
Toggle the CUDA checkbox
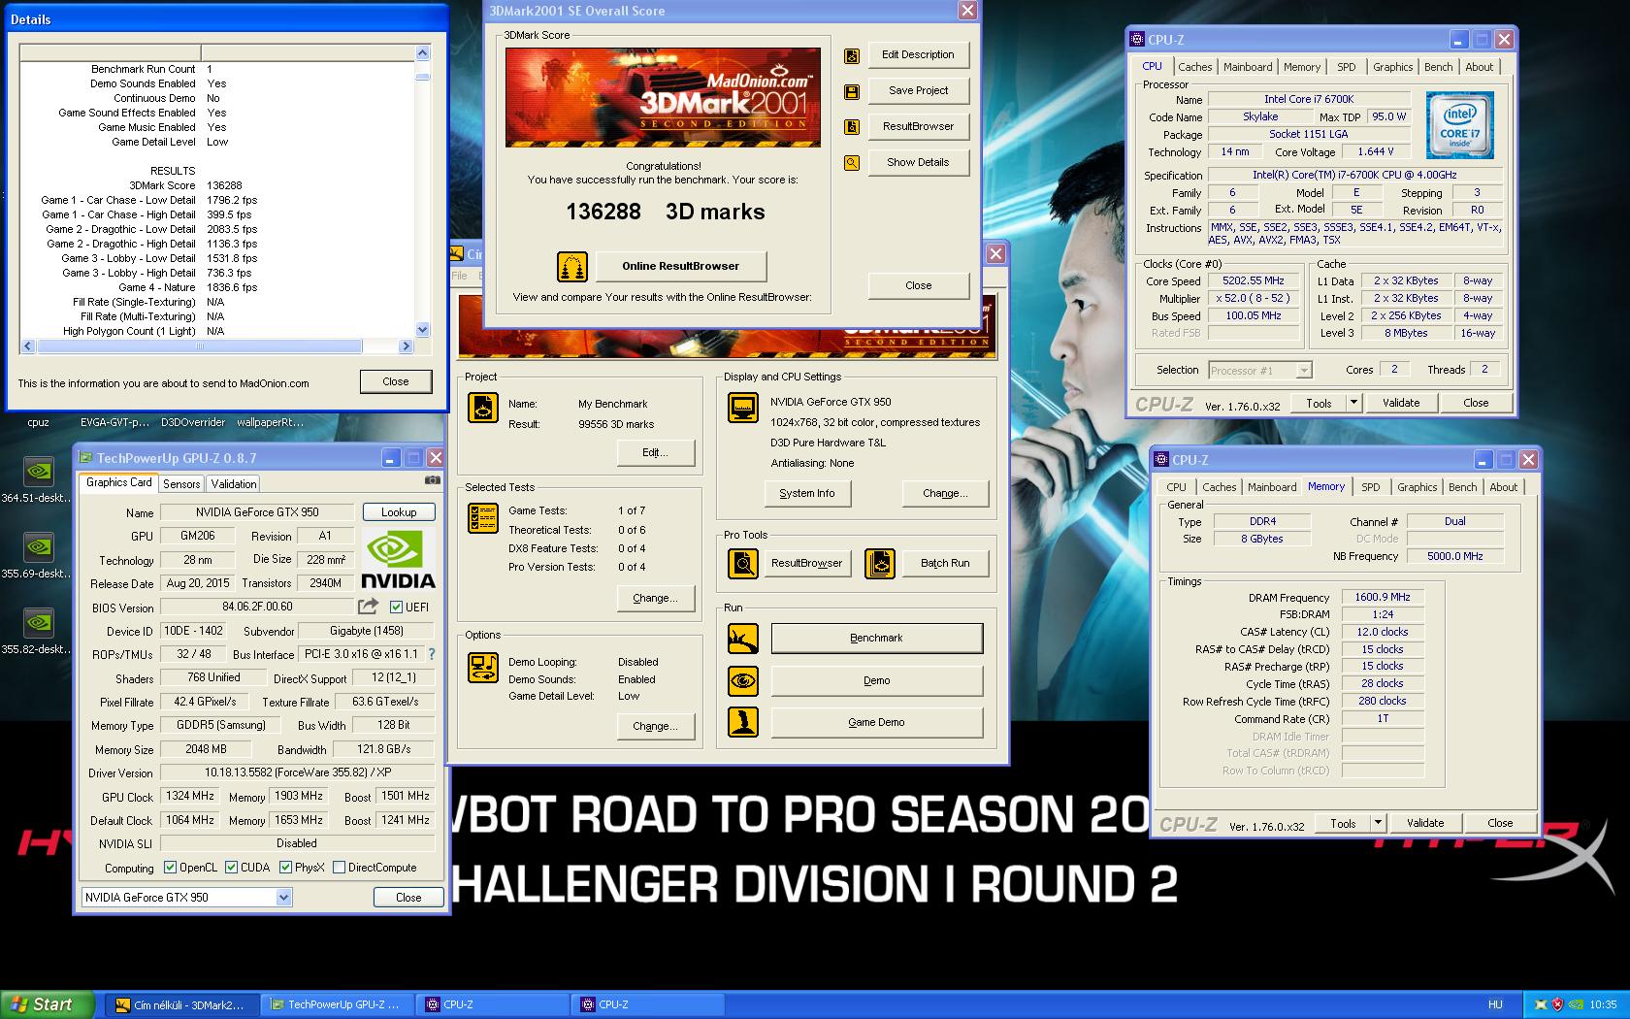pyautogui.click(x=231, y=868)
